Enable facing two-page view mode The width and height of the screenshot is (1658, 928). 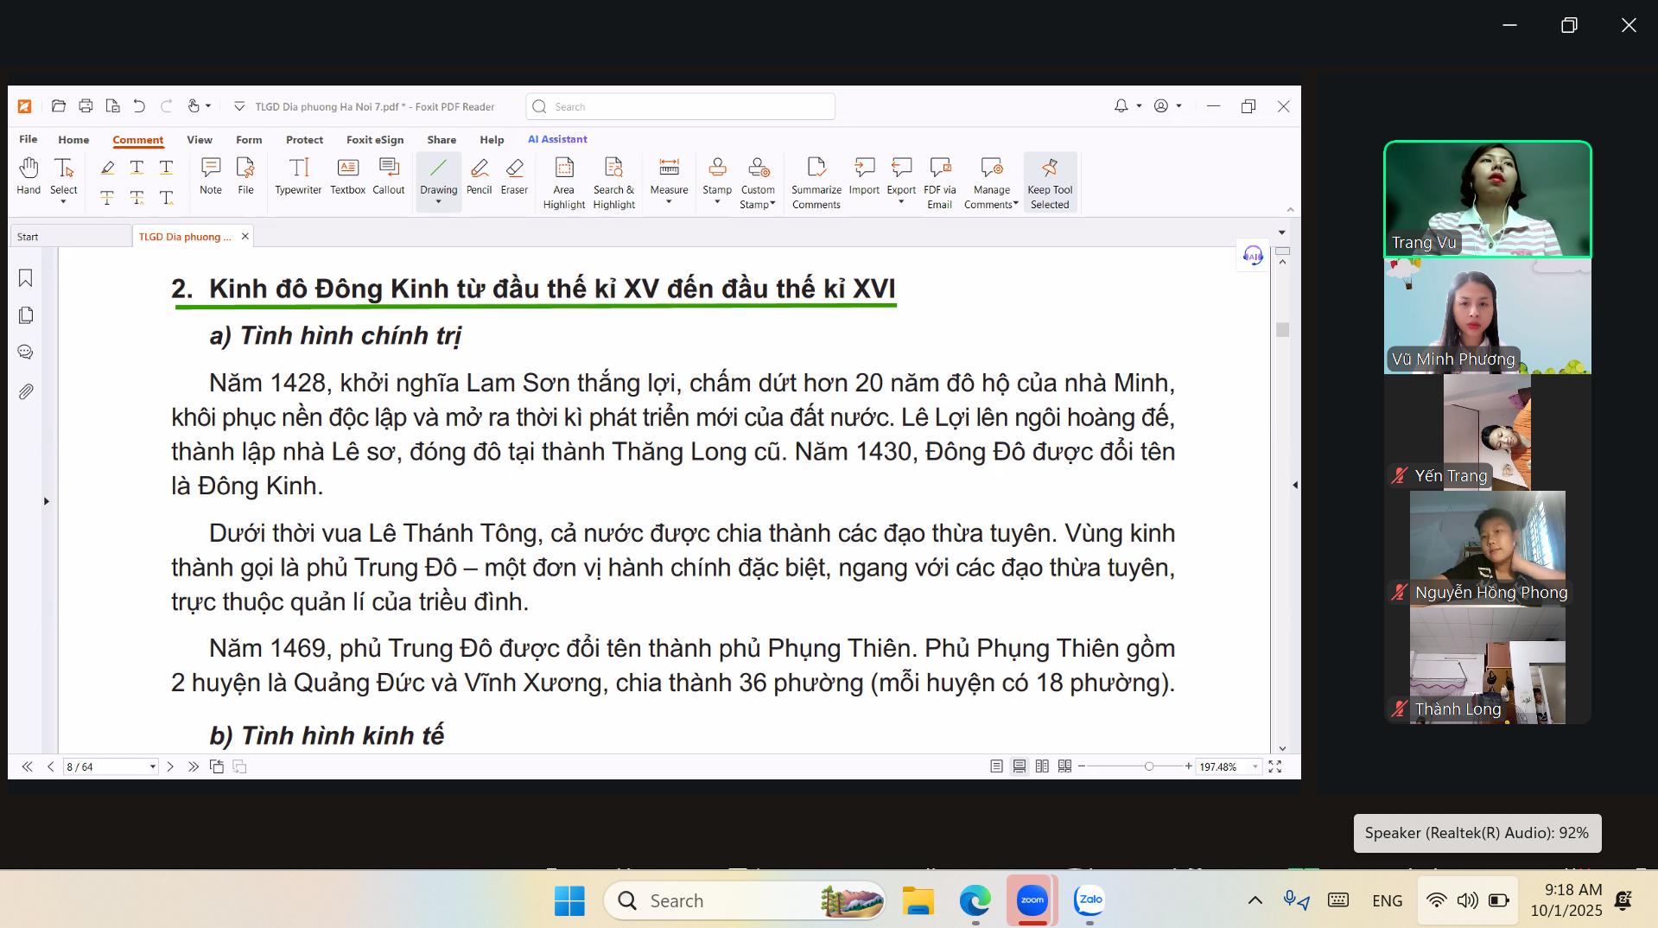(1042, 766)
